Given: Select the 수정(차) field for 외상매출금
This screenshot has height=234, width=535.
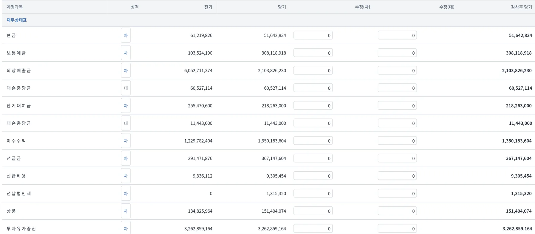Looking at the screenshot, I should pos(313,70).
